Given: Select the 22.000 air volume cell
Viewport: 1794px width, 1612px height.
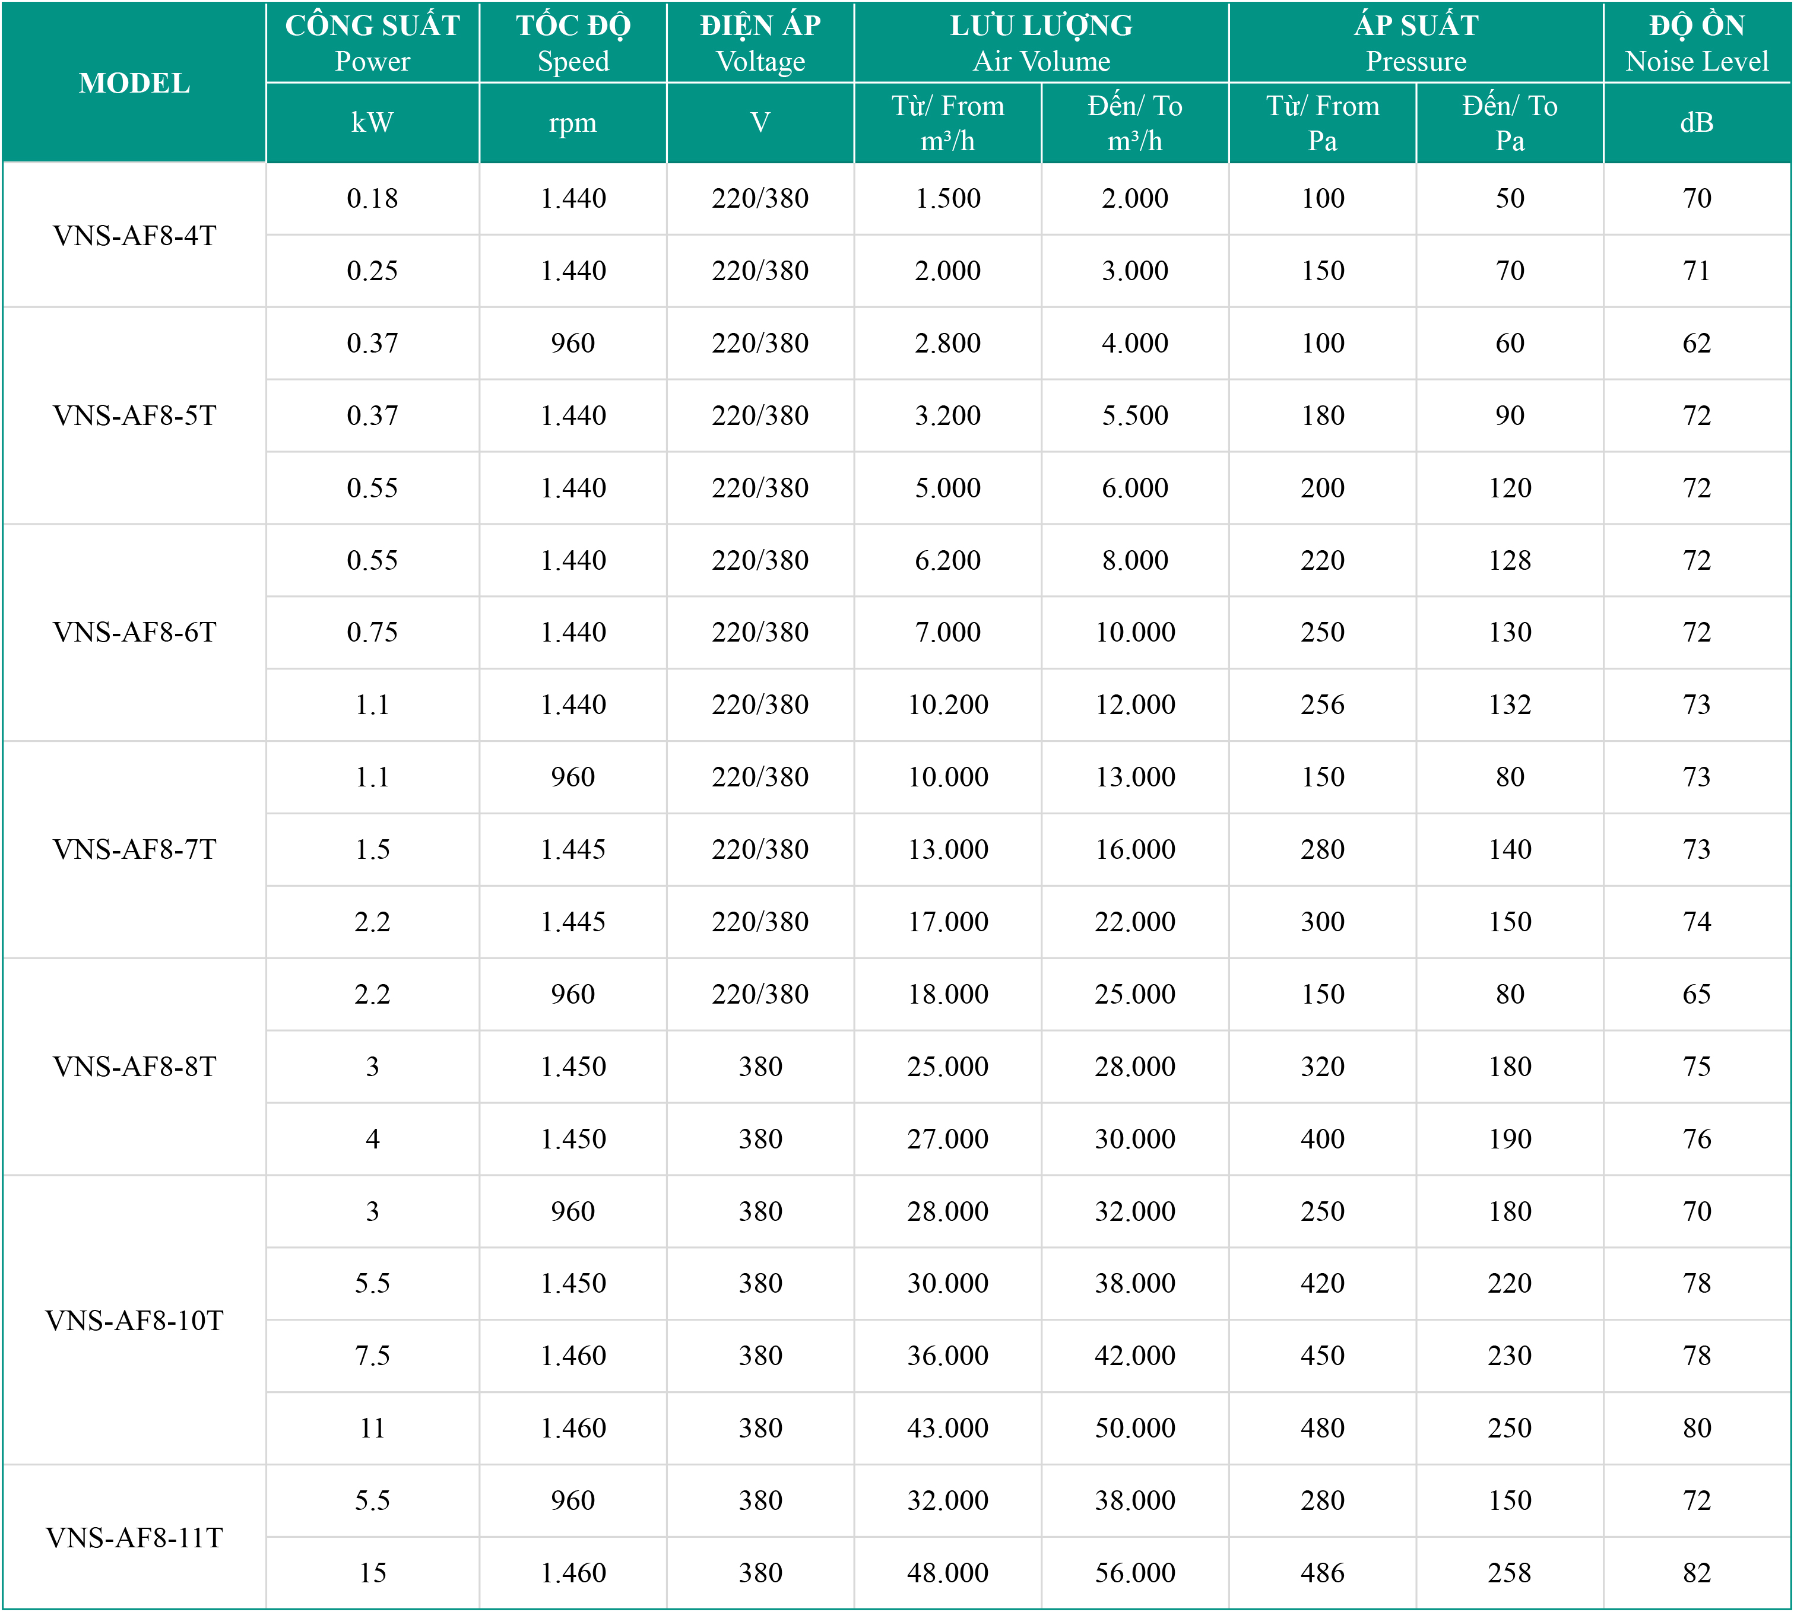Looking at the screenshot, I should click(x=1135, y=922).
